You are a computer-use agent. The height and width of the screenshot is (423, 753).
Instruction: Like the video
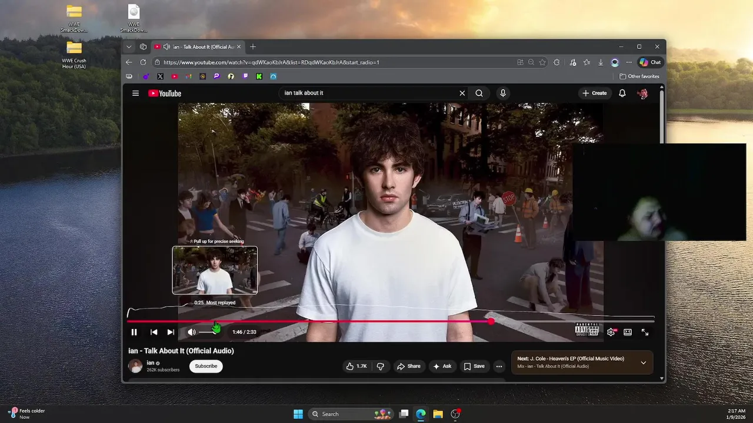tap(356, 366)
